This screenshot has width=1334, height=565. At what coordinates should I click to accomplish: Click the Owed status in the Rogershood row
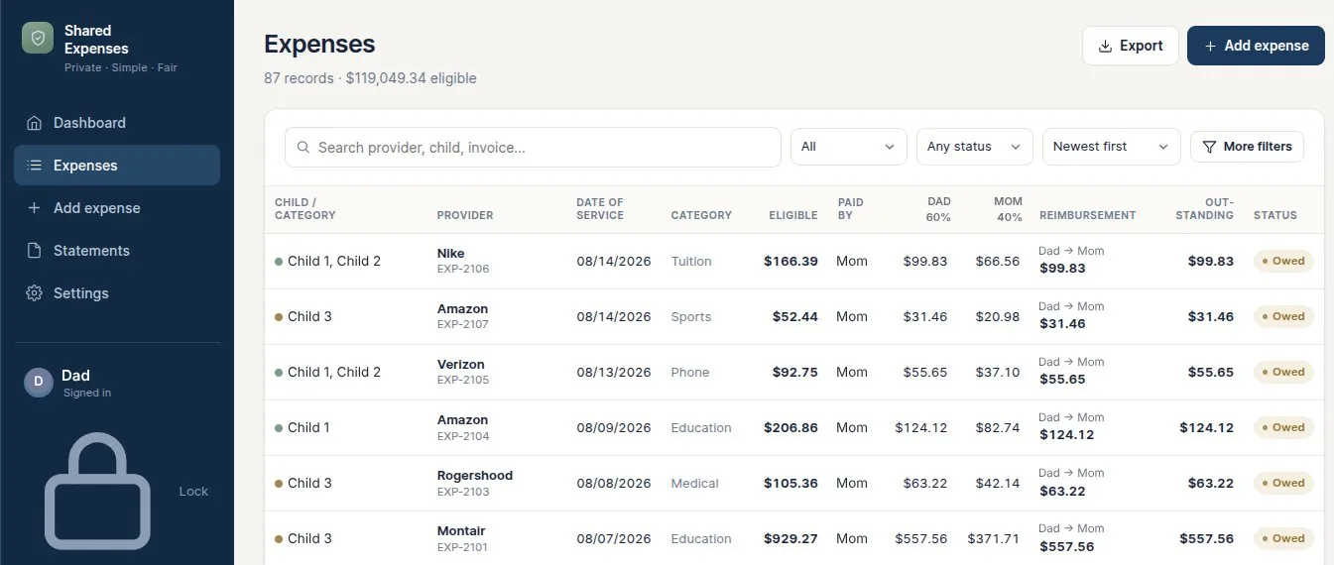click(x=1283, y=484)
